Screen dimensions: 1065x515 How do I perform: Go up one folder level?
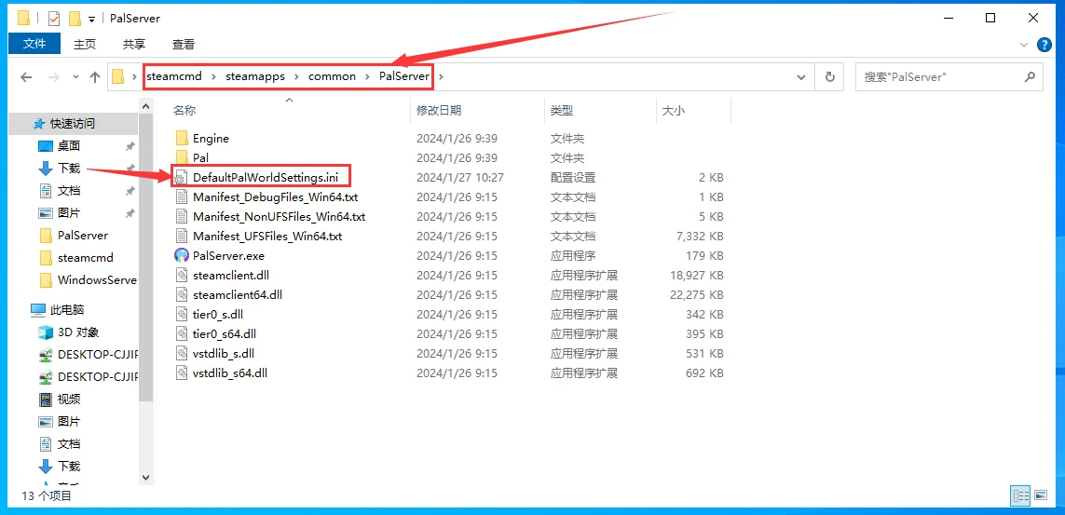[95, 77]
